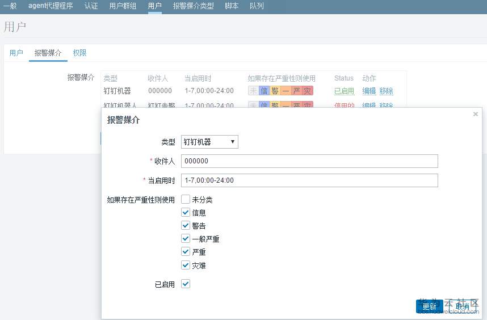The height and width of the screenshot is (320, 487).
Task: Click the 收件人 input field
Action: pos(309,161)
